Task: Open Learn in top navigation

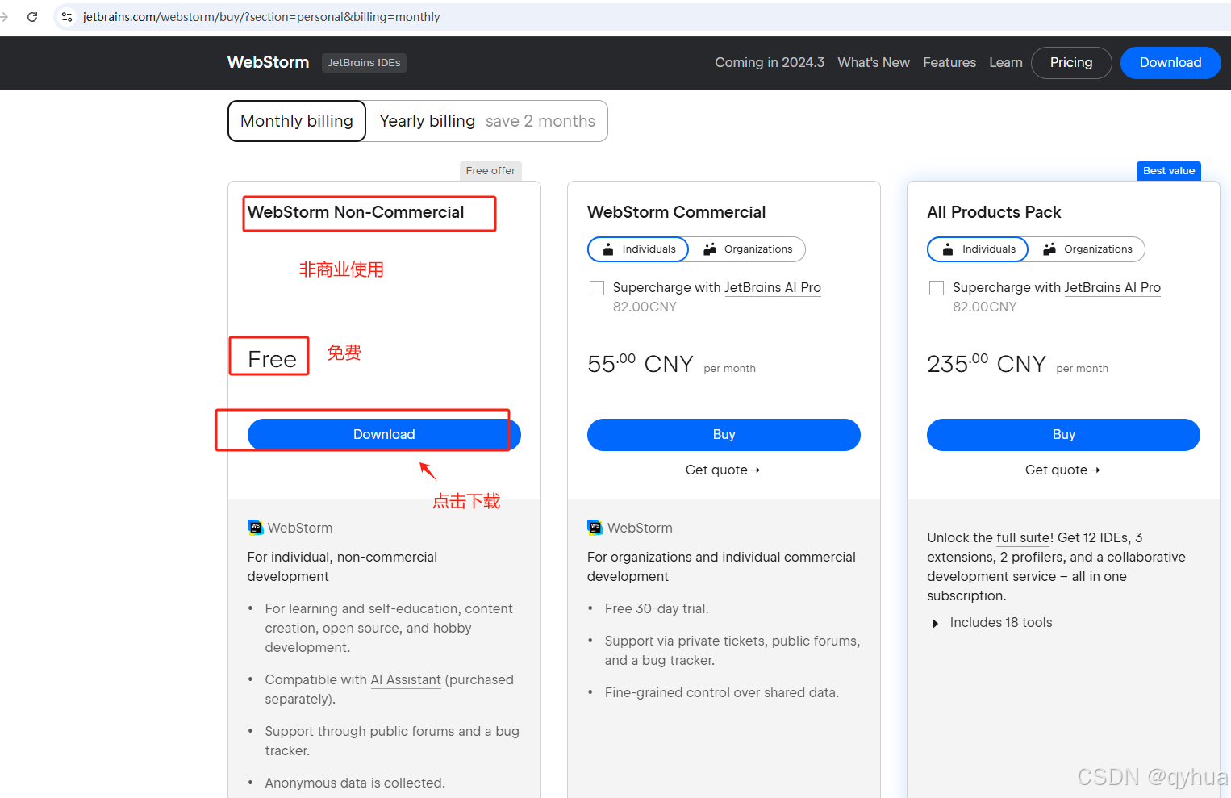Action: point(1006,62)
